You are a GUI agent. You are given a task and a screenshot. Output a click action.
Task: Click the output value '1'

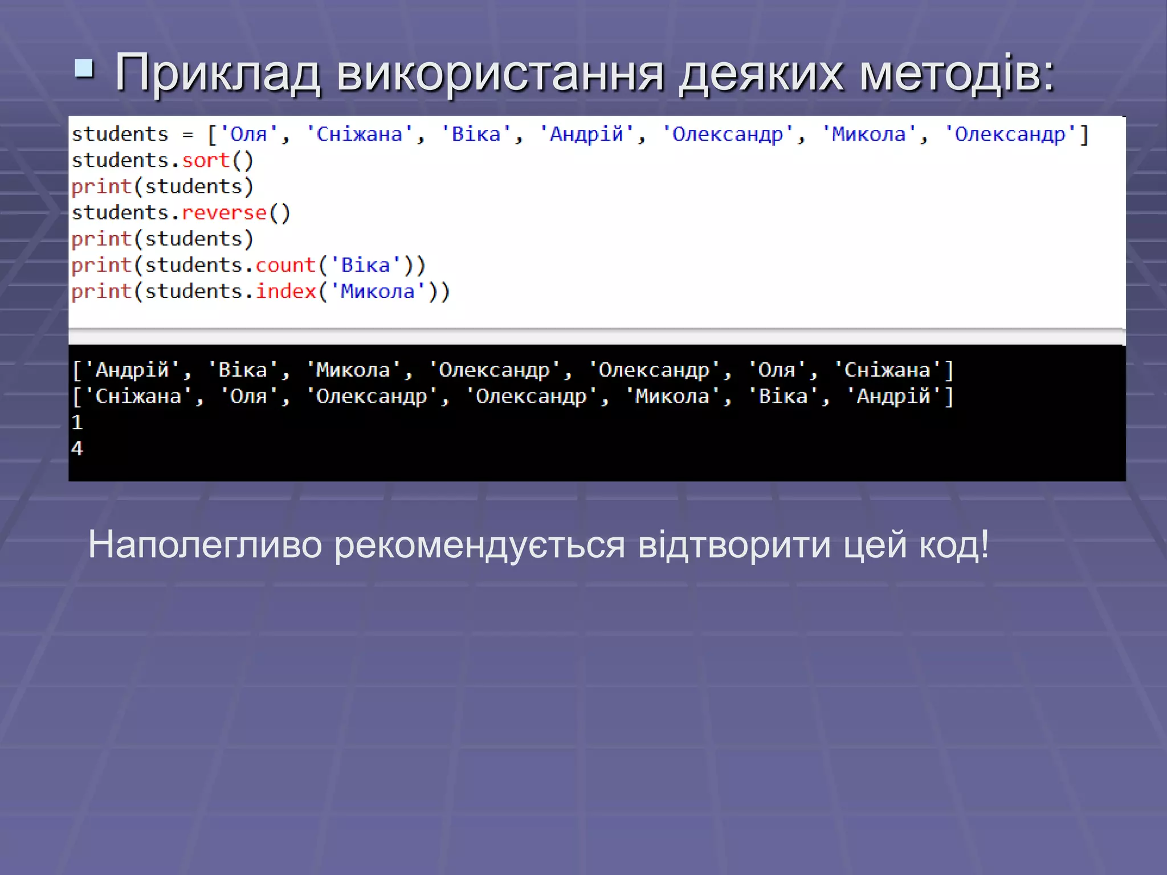tap(77, 423)
